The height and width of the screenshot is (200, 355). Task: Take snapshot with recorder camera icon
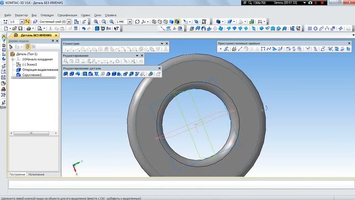point(311,3)
